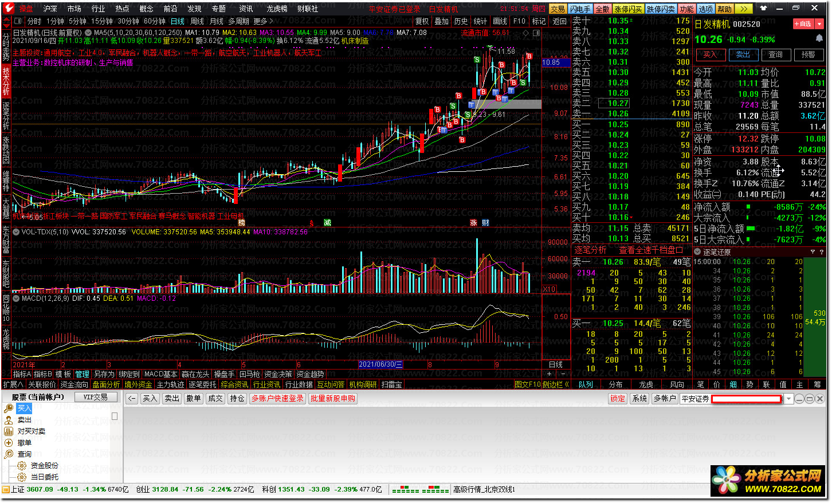Click the filter icon in 逐笔还原 header
The image size is (832, 503).
point(813,252)
